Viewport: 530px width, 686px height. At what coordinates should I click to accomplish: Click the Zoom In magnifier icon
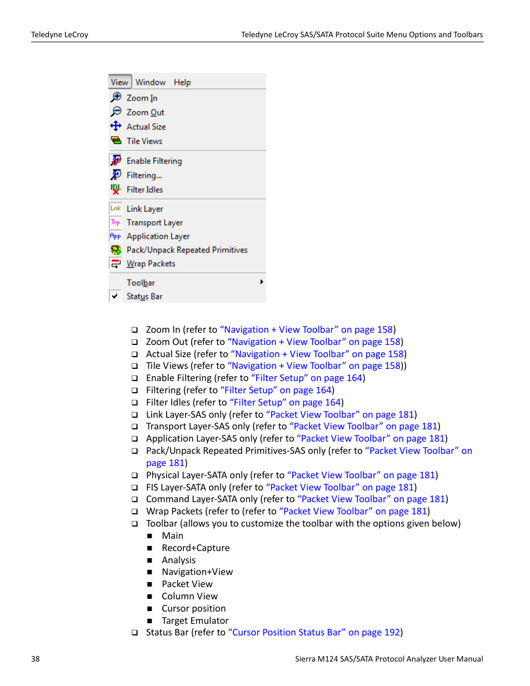click(x=116, y=97)
